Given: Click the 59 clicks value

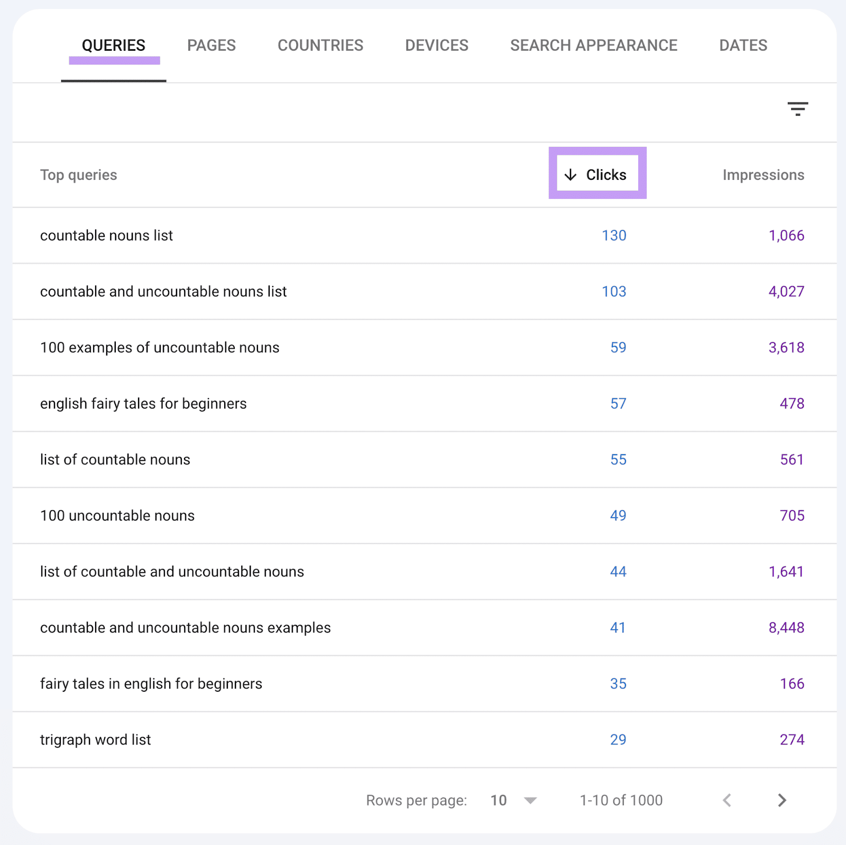Looking at the screenshot, I should pos(618,347).
